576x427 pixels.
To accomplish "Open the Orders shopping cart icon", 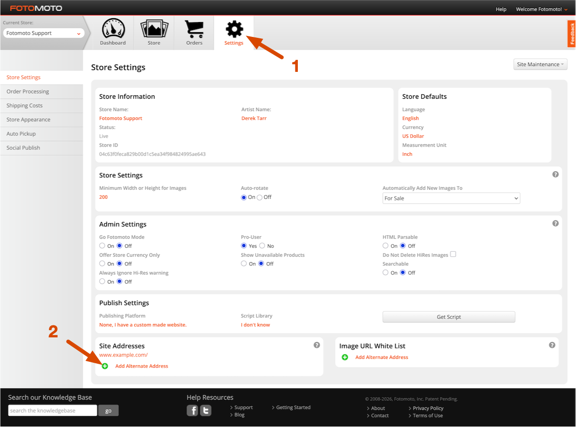I will 194,28.
